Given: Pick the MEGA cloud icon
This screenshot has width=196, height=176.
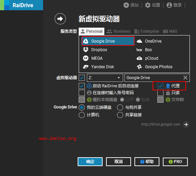Looking at the screenshot, I should point(86,58).
